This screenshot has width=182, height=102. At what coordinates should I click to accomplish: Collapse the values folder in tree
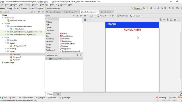point(5,51)
